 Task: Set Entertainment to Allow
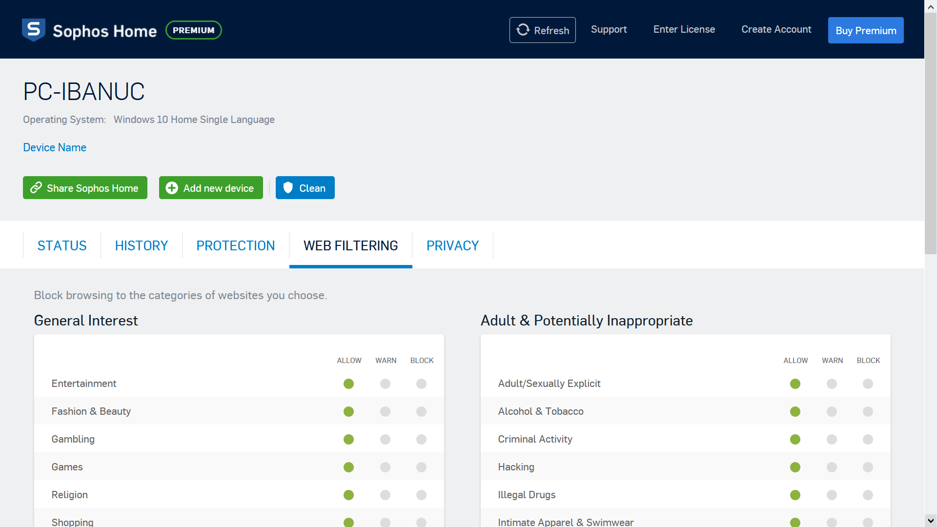click(x=348, y=384)
